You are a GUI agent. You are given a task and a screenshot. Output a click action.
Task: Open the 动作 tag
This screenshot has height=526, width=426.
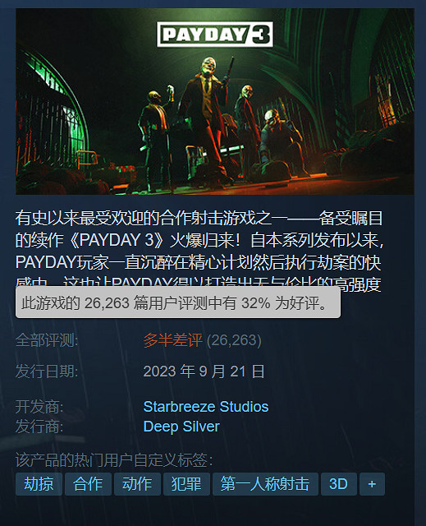(137, 484)
